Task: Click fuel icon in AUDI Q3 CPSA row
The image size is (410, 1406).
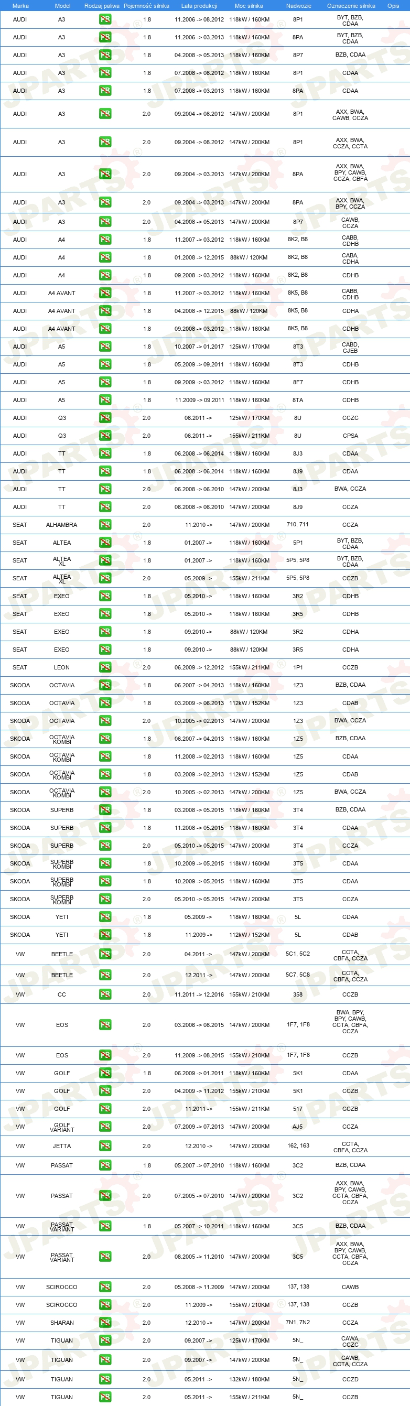Action: (x=105, y=436)
